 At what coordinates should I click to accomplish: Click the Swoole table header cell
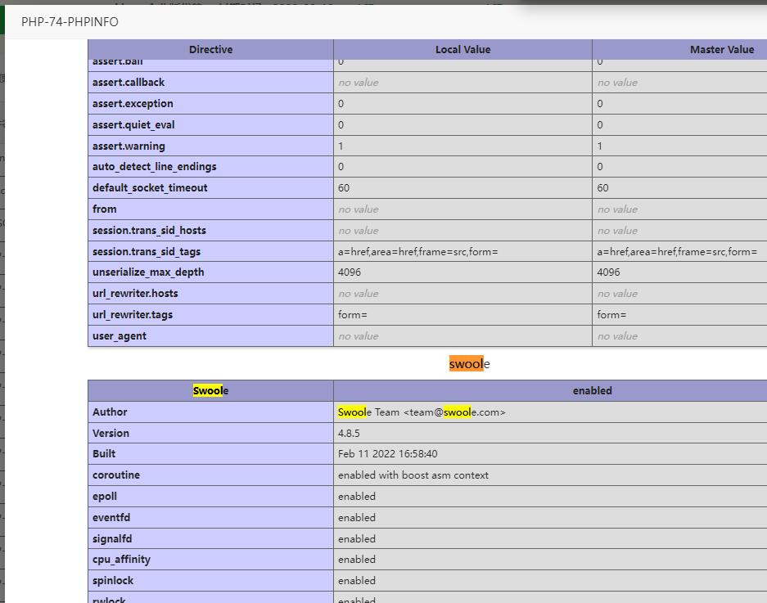click(x=211, y=391)
